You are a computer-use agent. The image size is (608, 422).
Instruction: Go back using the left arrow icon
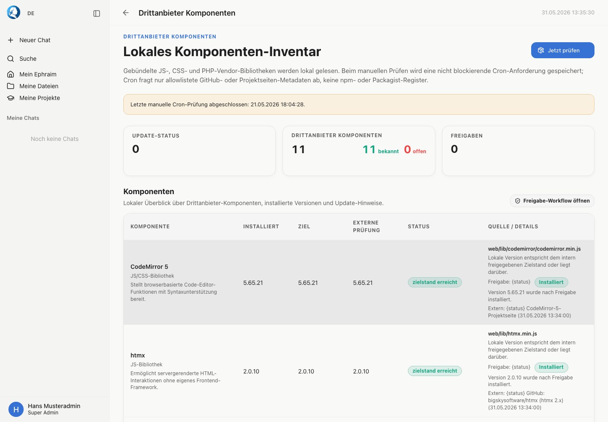coord(126,13)
